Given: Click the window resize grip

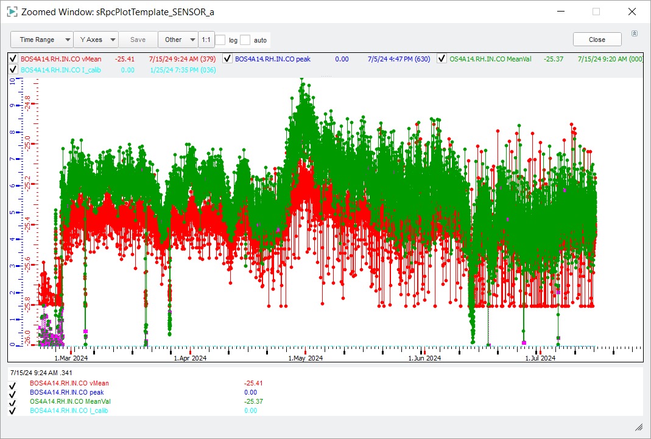Looking at the screenshot, I should (x=639, y=427).
